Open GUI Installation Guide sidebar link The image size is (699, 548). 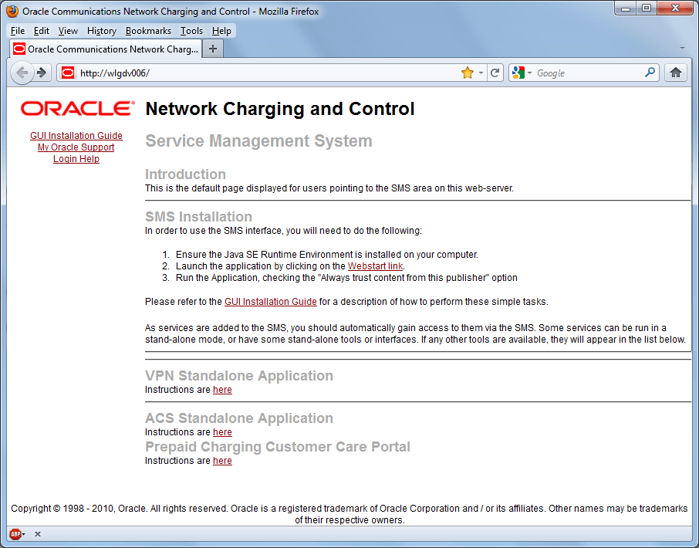point(76,136)
